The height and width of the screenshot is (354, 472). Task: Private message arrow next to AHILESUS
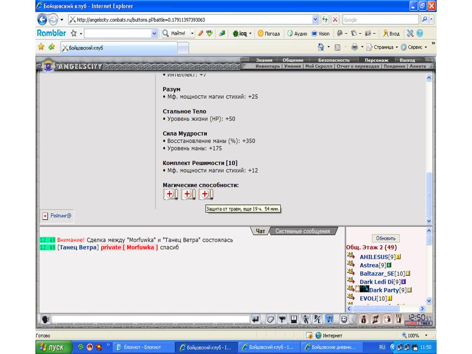tap(351, 256)
